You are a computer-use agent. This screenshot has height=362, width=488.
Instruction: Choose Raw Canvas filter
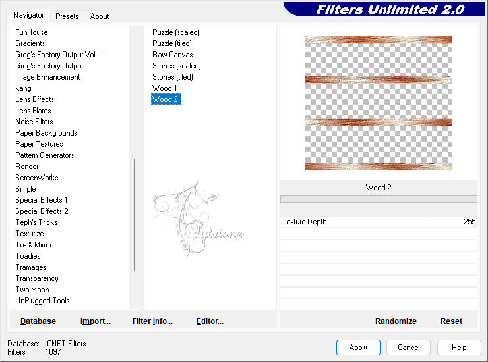(172, 55)
